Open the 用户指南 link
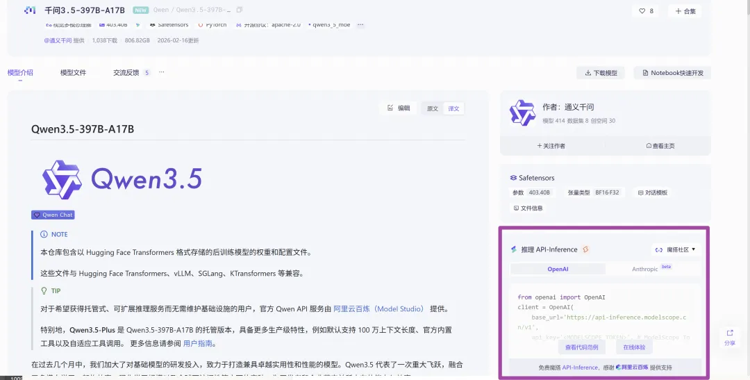Screen dimensions: 750x380 [197, 344]
